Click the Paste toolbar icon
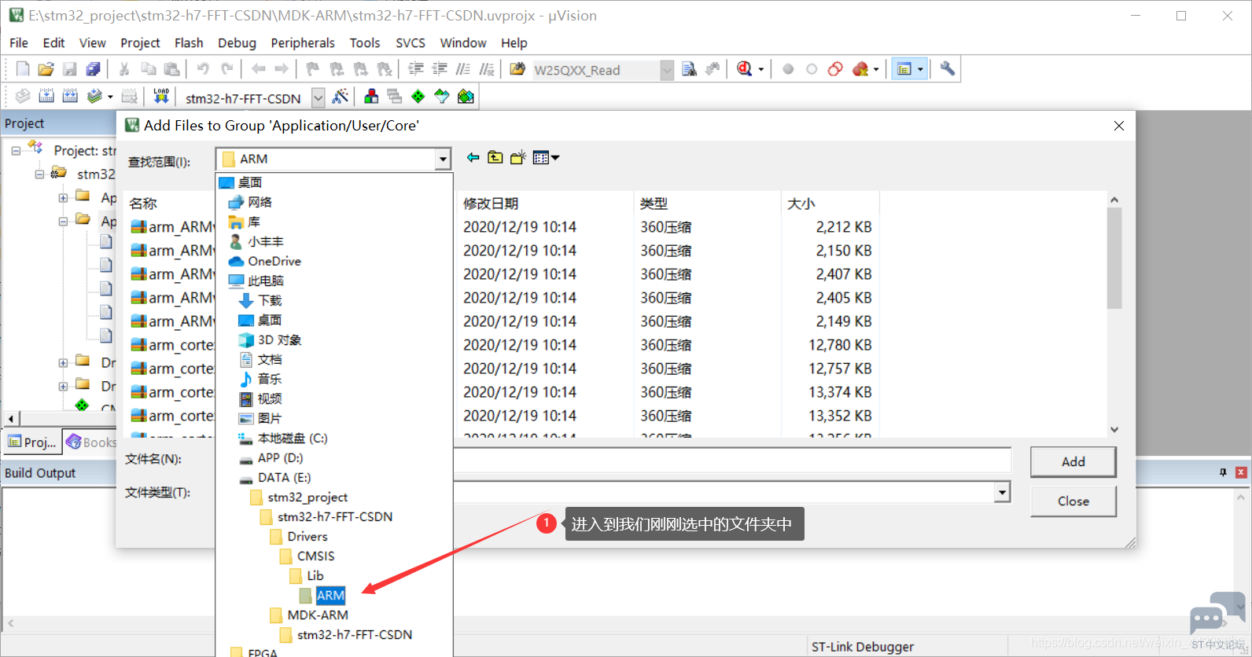The height and width of the screenshot is (657, 1252). pyautogui.click(x=171, y=69)
